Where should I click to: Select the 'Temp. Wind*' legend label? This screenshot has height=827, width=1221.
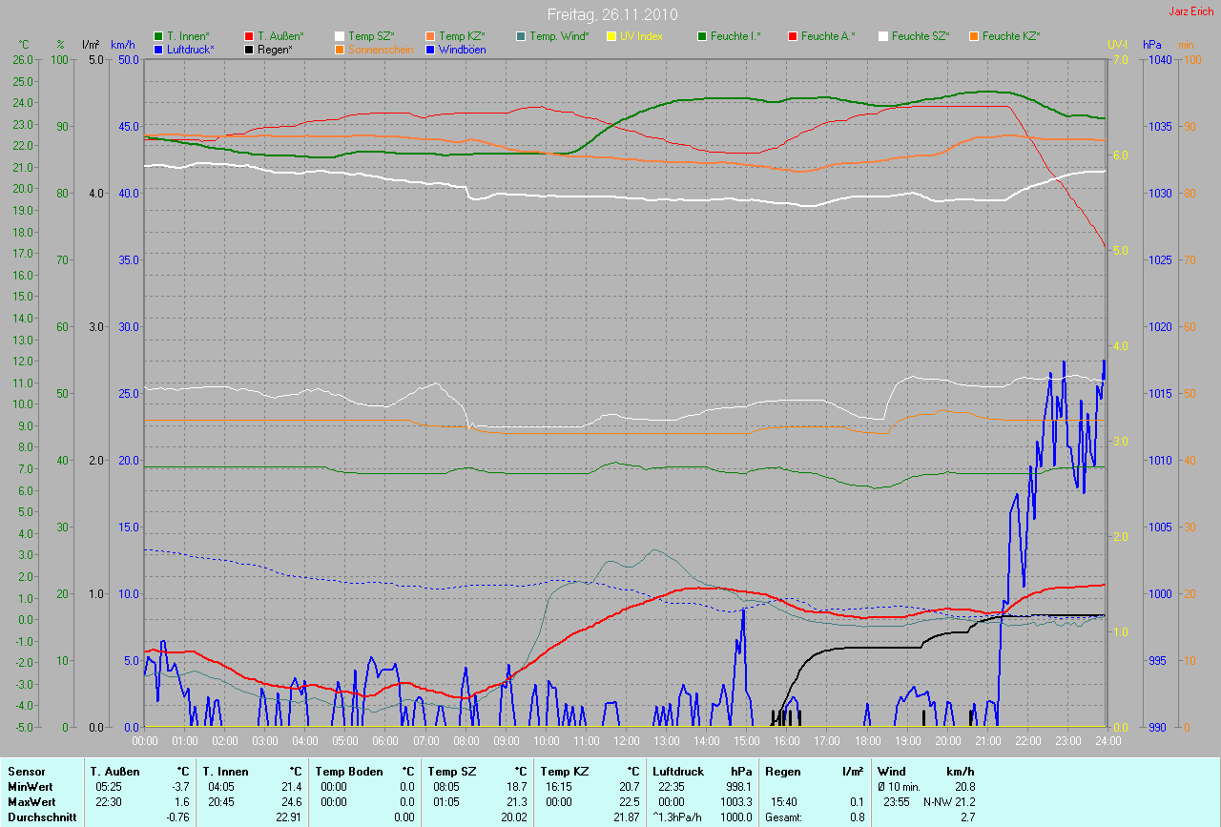pyautogui.click(x=560, y=36)
